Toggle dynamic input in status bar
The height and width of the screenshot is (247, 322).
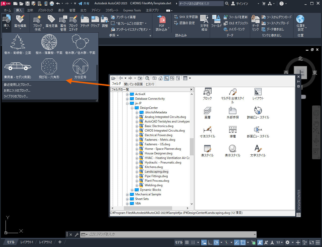pos(204,242)
